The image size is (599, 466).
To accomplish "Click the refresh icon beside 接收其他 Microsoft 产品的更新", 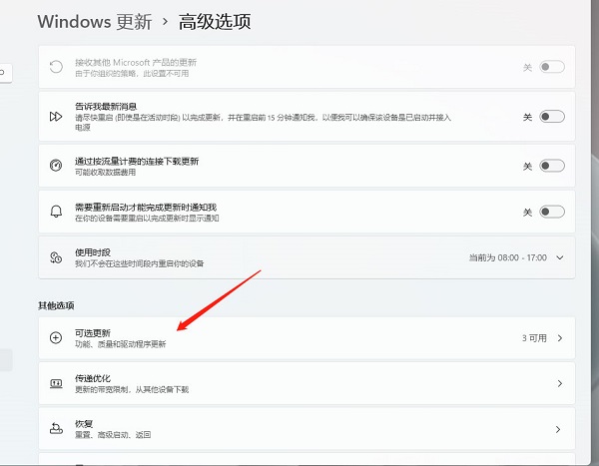I will tap(56, 67).
